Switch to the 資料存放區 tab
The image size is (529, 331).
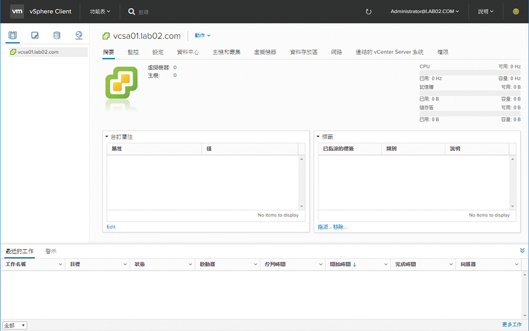(304, 52)
